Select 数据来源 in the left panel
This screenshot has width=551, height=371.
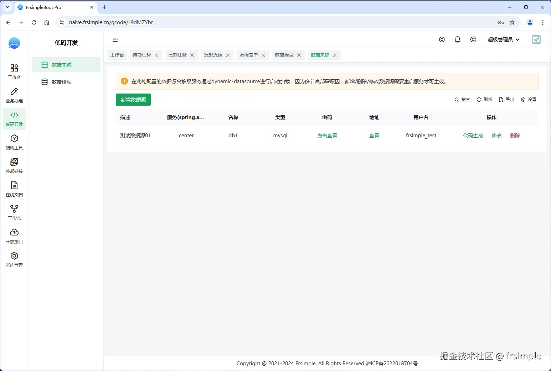point(61,65)
